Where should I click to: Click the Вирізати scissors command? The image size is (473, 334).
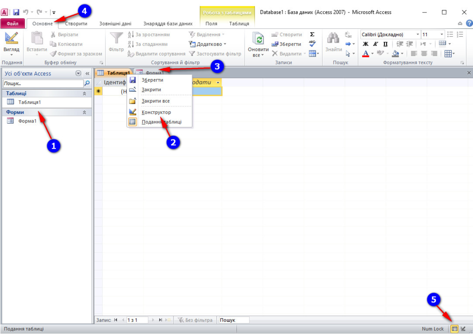(64, 34)
